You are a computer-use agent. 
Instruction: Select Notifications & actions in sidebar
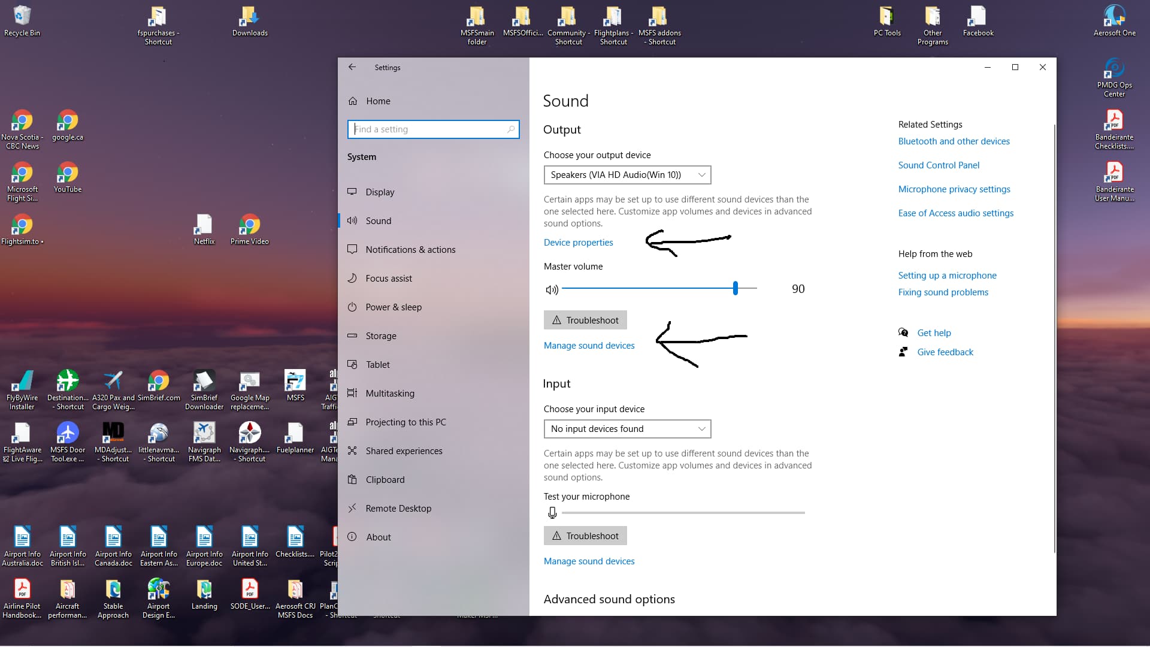pyautogui.click(x=410, y=249)
